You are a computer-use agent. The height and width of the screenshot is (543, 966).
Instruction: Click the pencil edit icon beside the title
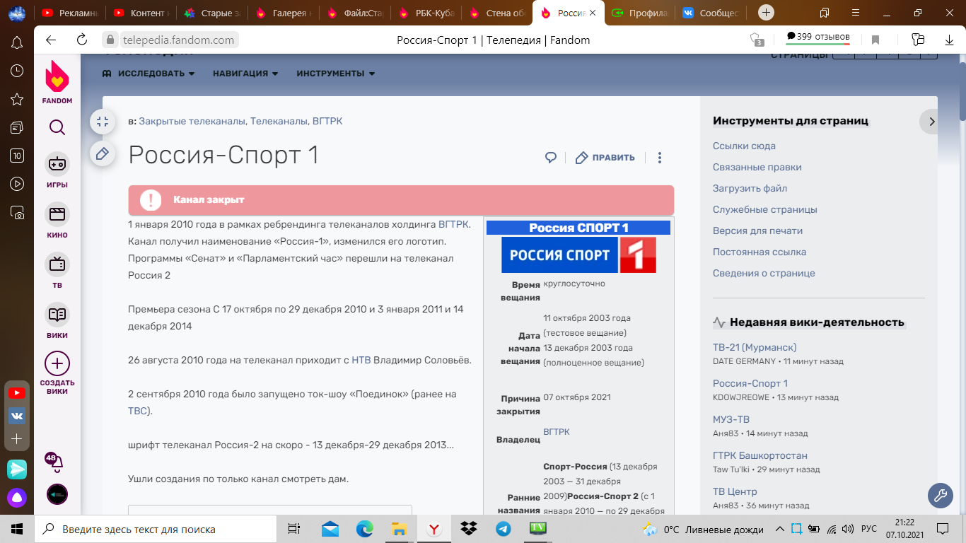pyautogui.click(x=103, y=153)
